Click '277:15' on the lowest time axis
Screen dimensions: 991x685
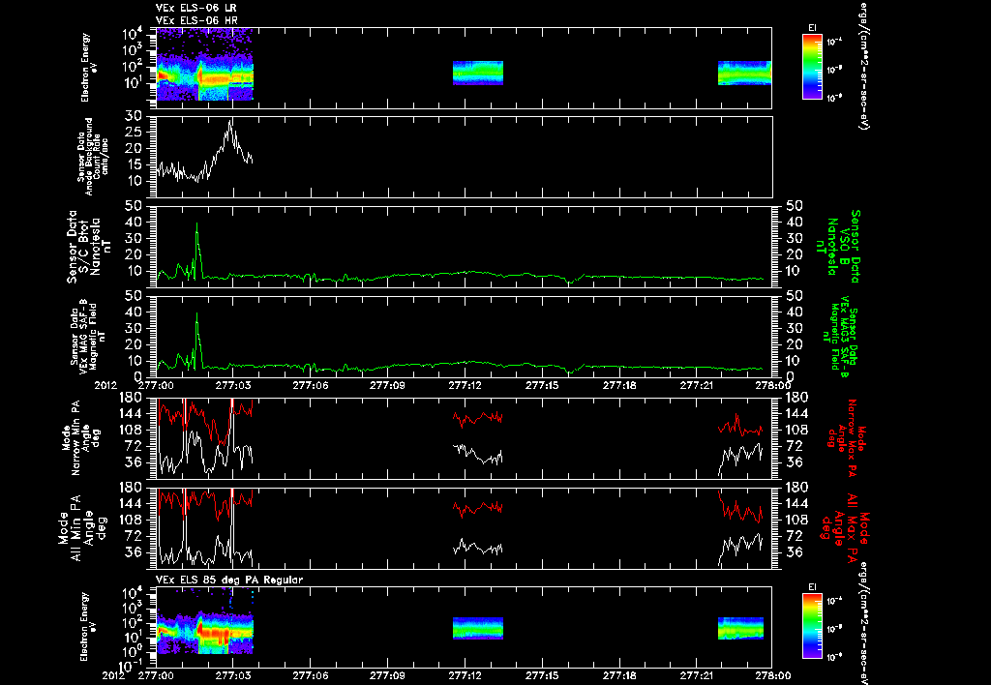542,675
